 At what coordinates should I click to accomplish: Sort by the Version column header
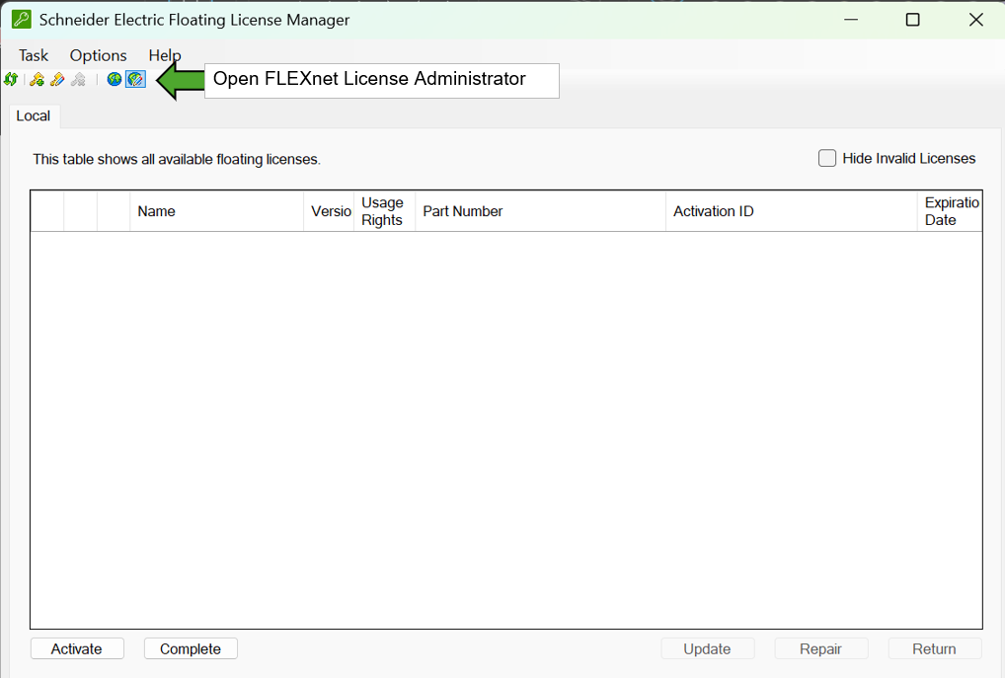click(329, 211)
